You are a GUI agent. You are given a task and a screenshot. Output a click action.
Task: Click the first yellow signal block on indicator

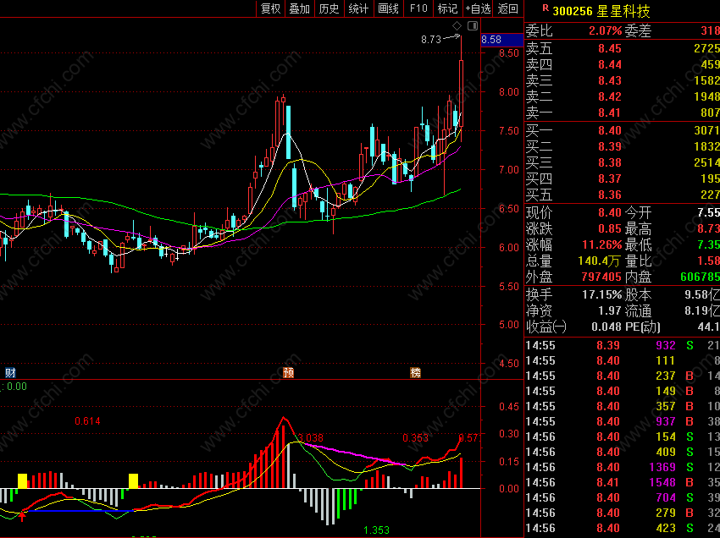23,481
